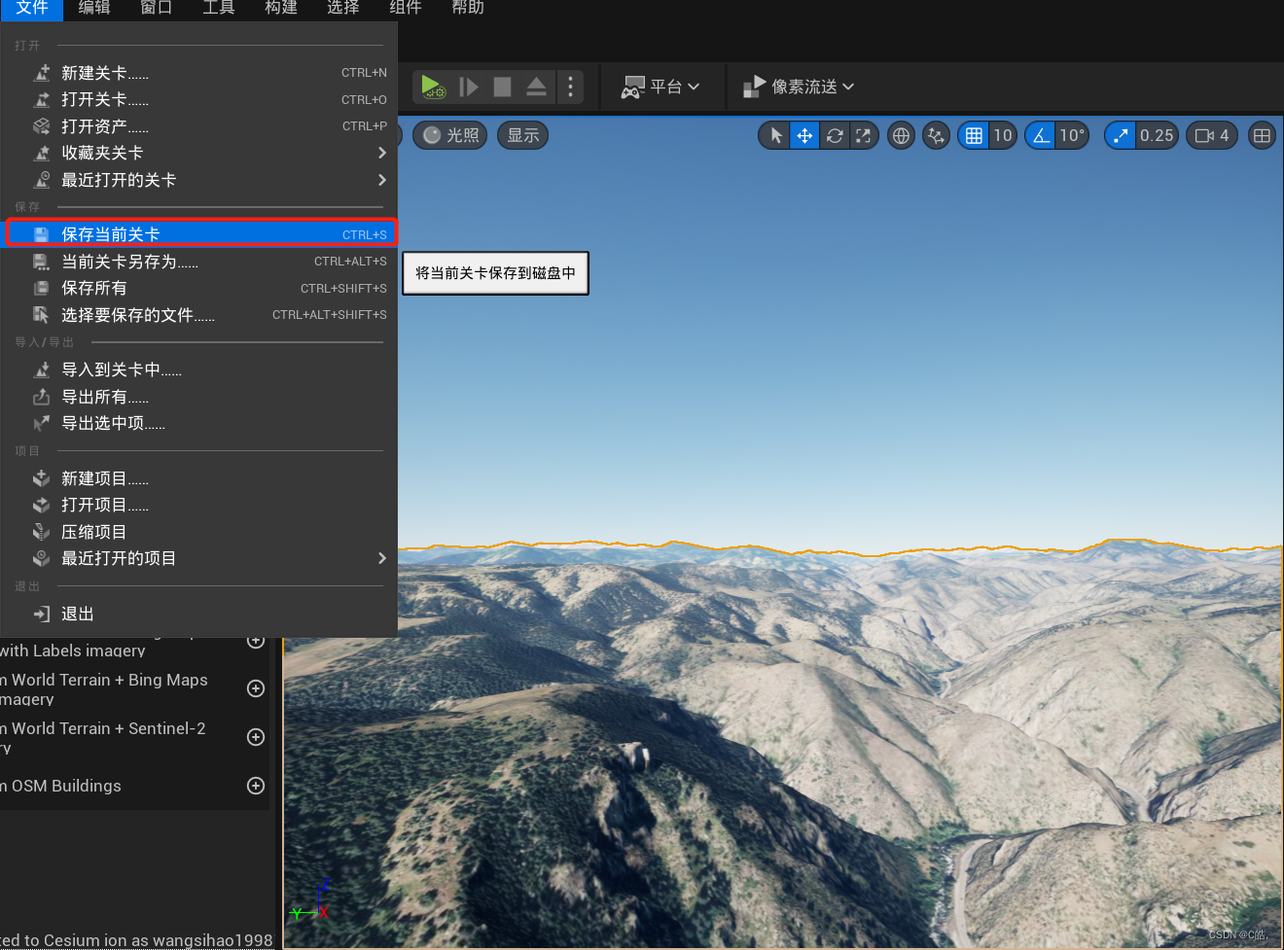1284x950 pixels.
Task: Click the stop simulation square button
Action: [502, 87]
